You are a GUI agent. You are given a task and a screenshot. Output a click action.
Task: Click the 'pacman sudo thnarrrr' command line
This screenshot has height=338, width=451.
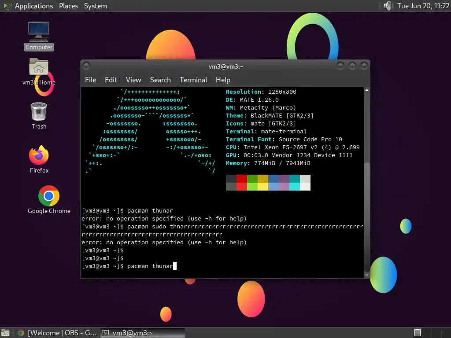coord(222,230)
